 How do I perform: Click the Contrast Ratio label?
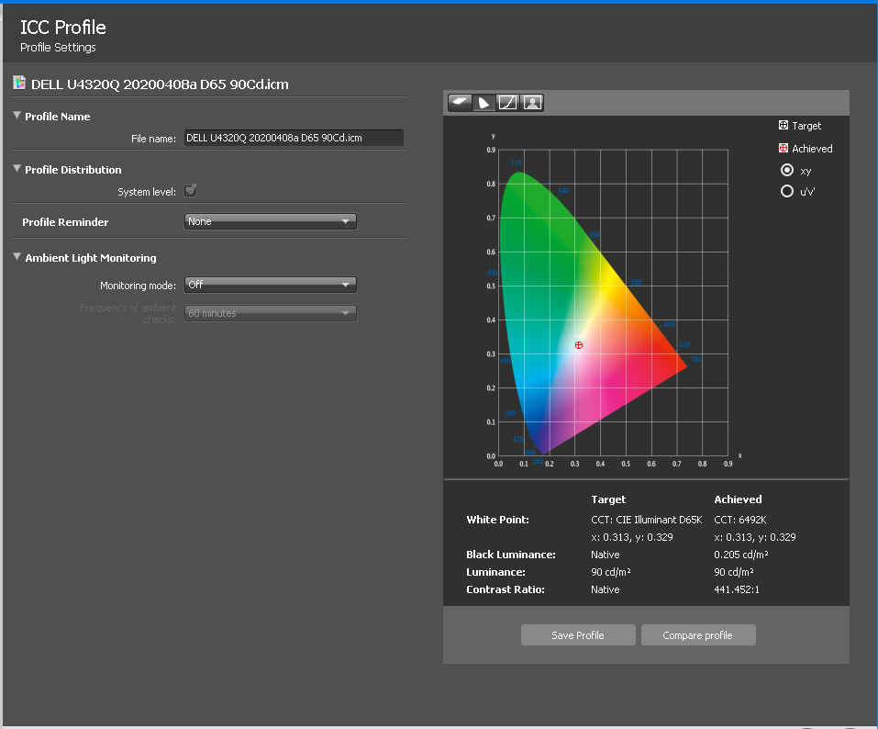click(506, 589)
